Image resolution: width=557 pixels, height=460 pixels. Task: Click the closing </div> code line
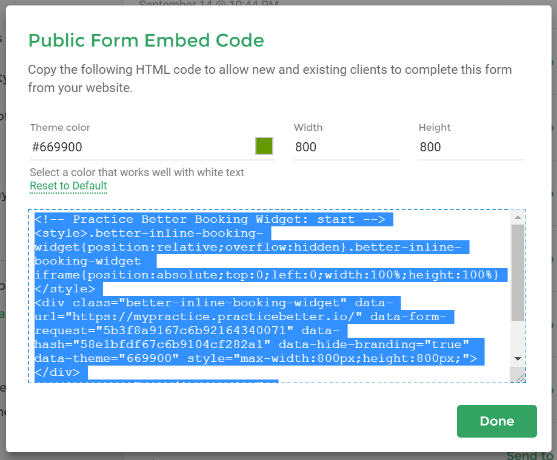click(57, 372)
